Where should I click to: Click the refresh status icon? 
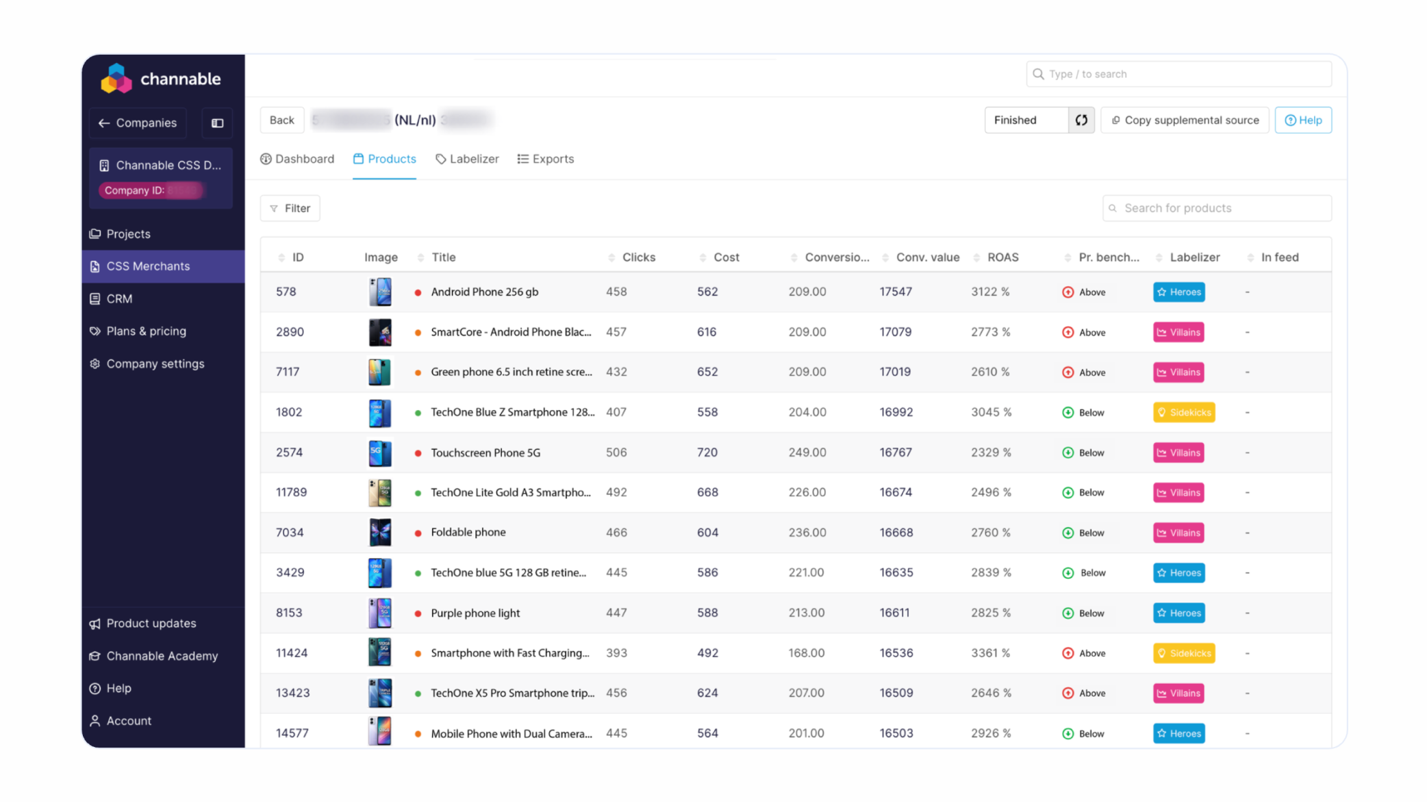[x=1081, y=120]
